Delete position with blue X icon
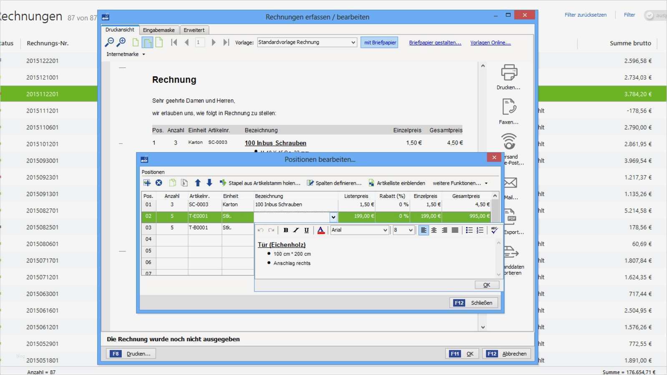The image size is (667, 375). point(159,183)
